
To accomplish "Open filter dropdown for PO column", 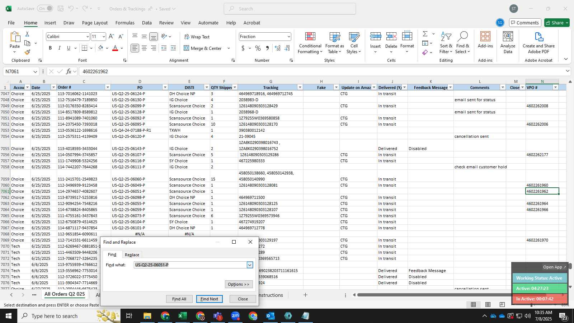I will [165, 87].
